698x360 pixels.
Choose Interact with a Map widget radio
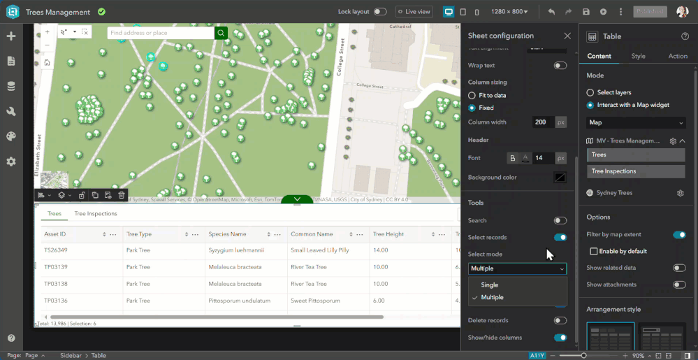pos(590,105)
